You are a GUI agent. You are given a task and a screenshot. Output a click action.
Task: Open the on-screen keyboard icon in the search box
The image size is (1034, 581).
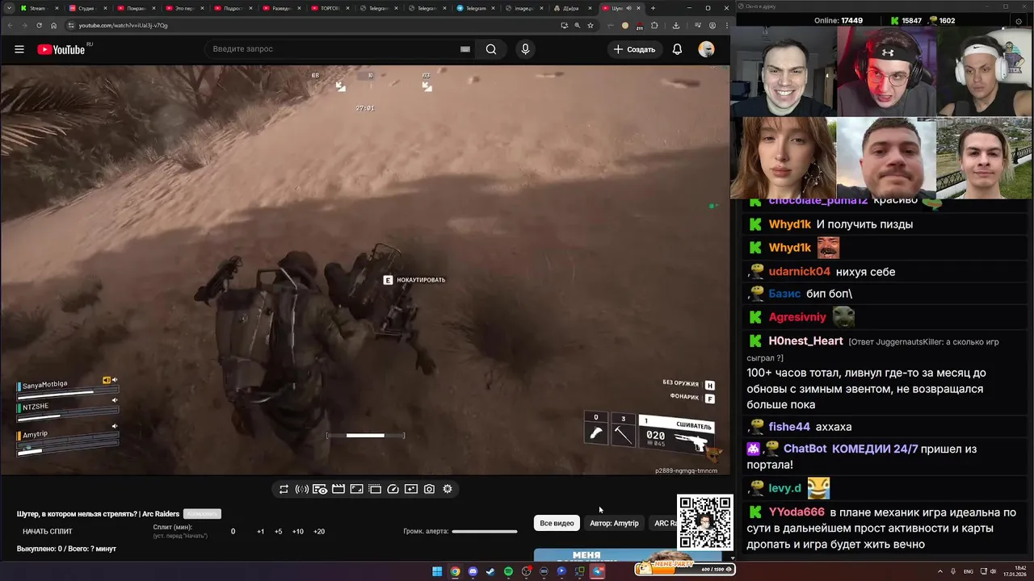click(465, 49)
